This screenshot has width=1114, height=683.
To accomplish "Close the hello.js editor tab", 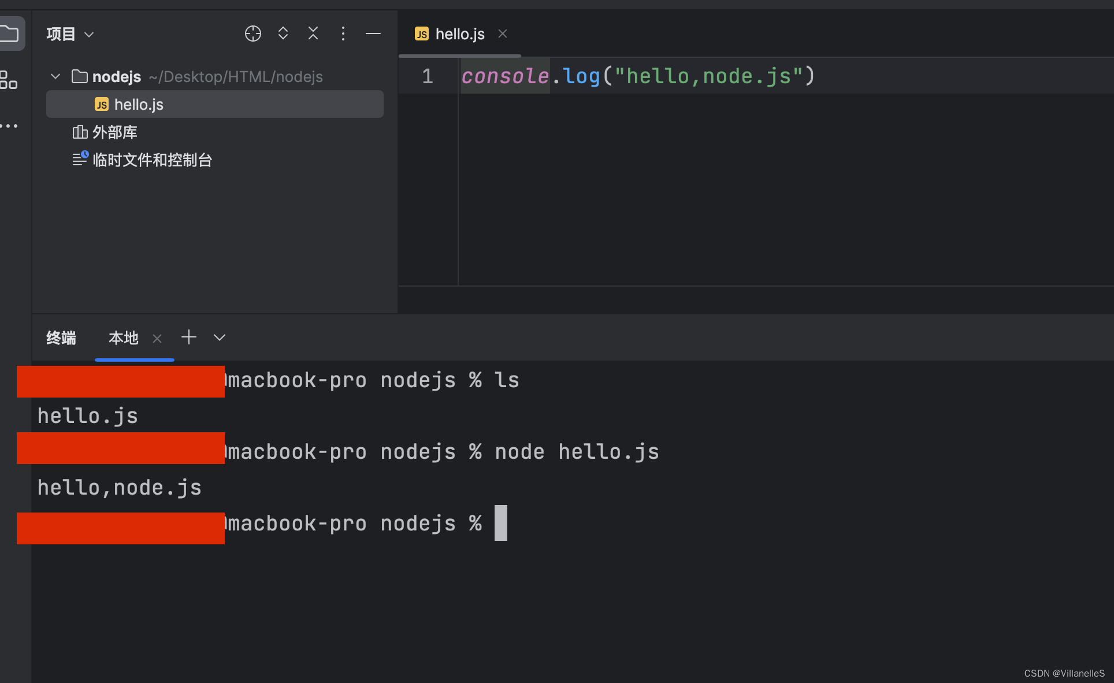I will (503, 34).
